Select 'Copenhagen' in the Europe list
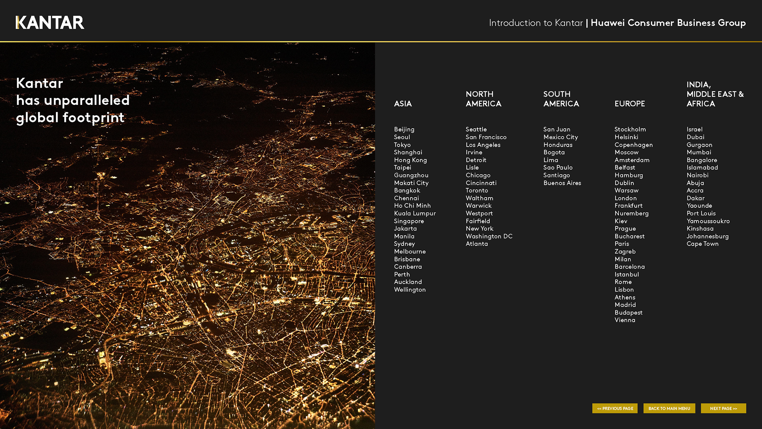 tap(634, 145)
